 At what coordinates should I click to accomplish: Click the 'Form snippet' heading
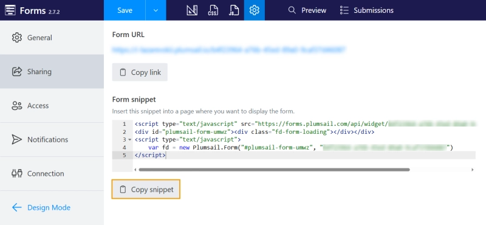[134, 100]
